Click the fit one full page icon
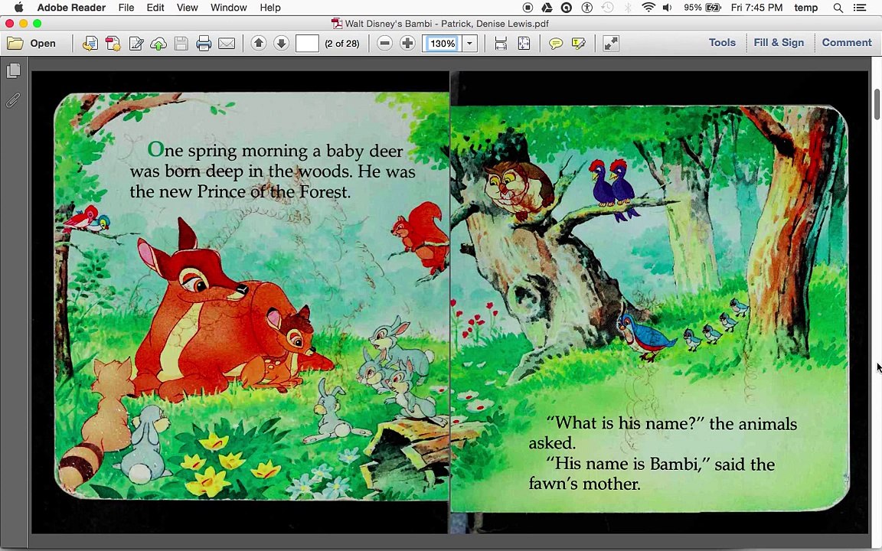 point(524,44)
